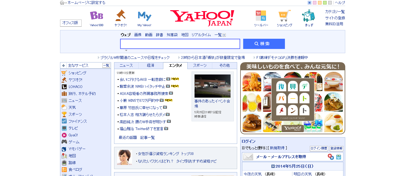This screenshot has height=176, width=405.
Task: Click the ファイナンス chart icon
Action: pos(64,121)
